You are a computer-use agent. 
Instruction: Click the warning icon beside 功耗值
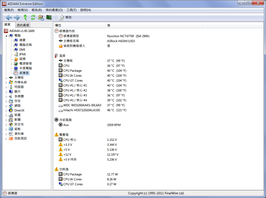pyautogui.click(x=56, y=169)
